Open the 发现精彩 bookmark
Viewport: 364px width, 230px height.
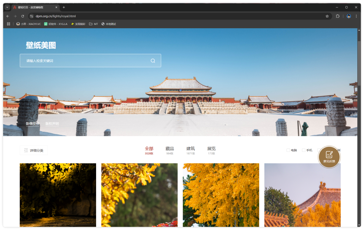(x=78, y=24)
